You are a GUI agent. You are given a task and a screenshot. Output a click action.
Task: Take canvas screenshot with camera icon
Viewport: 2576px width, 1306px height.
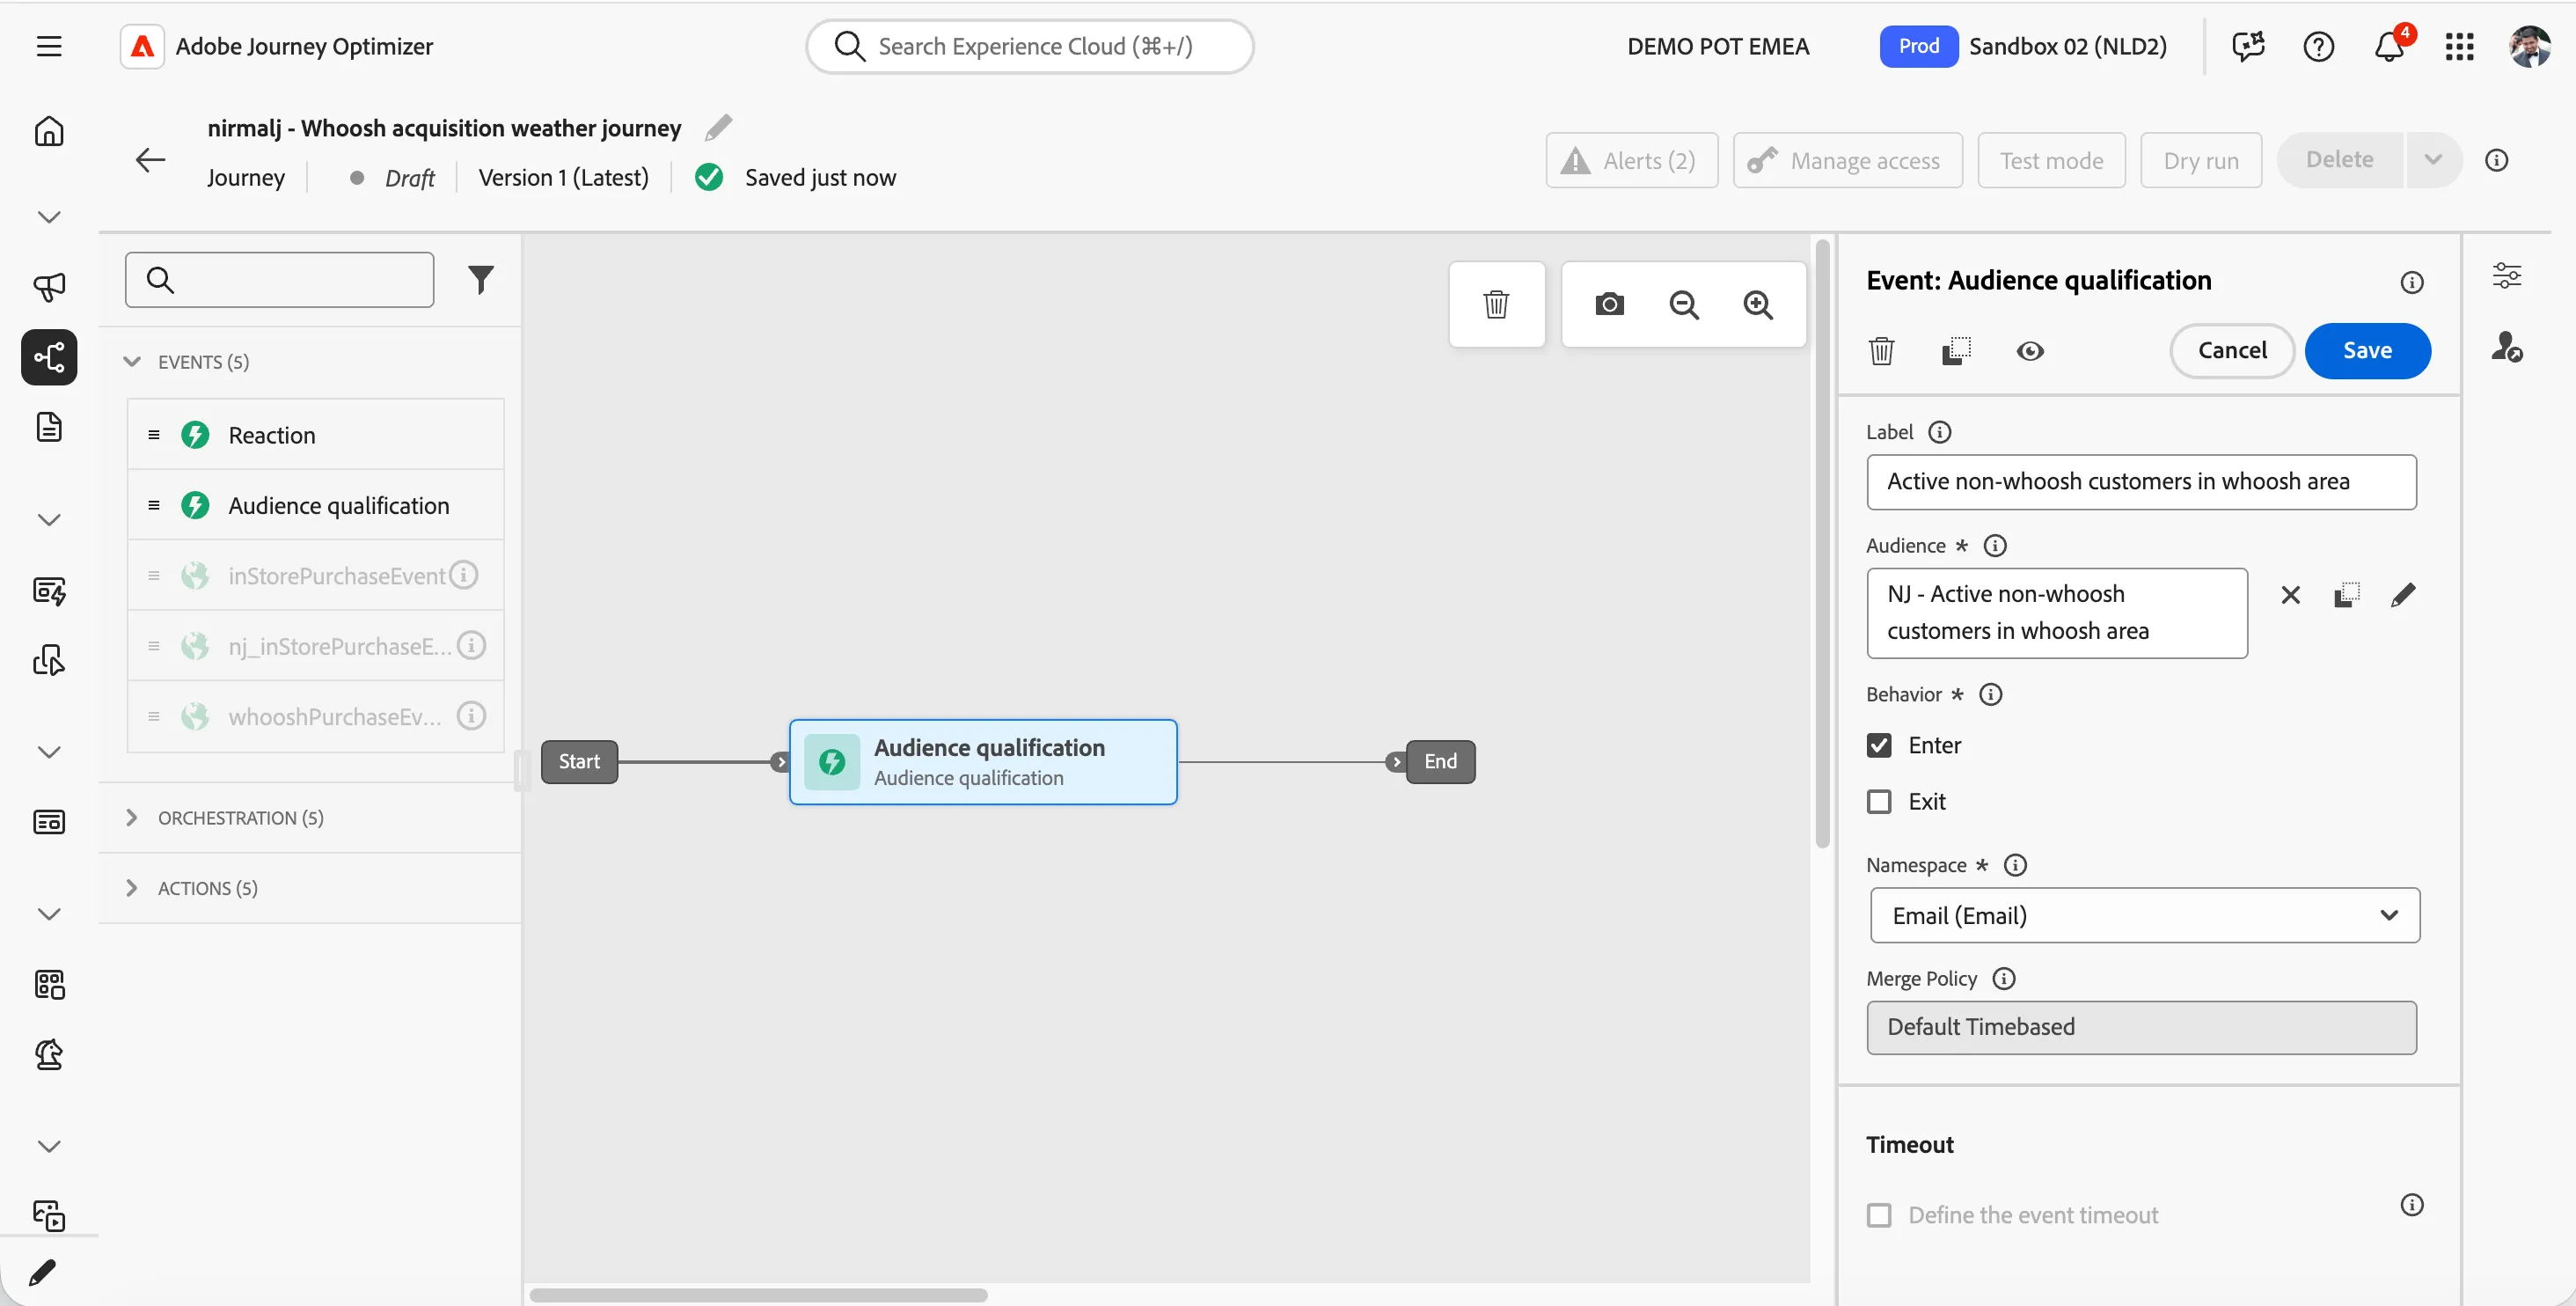[x=1609, y=304]
